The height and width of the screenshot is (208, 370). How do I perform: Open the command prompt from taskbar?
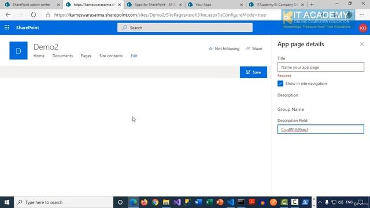coord(241,202)
